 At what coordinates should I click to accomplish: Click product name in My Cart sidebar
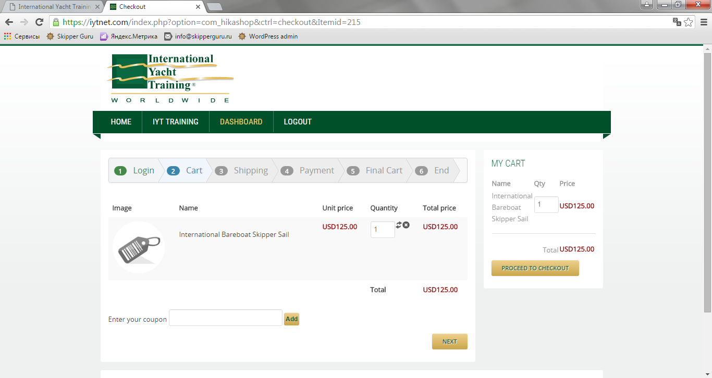(512, 207)
